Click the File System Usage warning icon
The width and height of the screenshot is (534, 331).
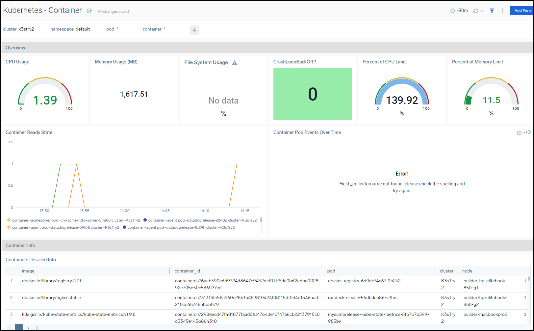pyautogui.click(x=235, y=62)
